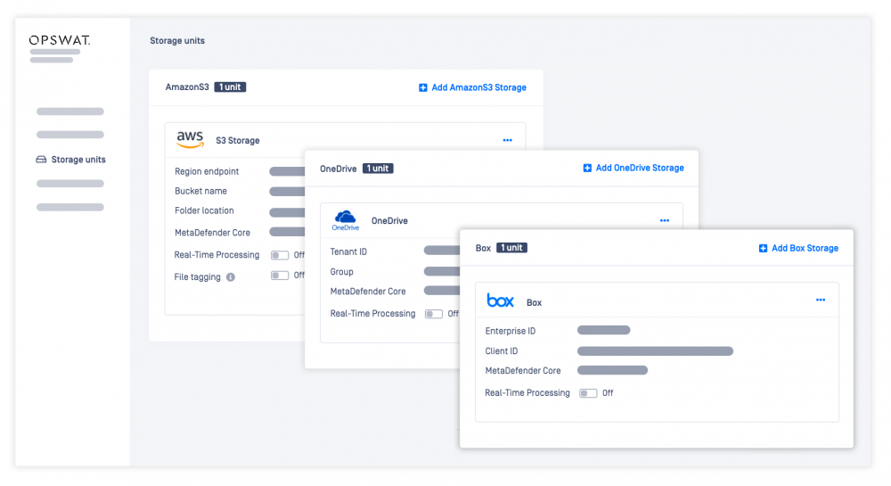Click the OneDrive 1 unit badge

click(378, 169)
